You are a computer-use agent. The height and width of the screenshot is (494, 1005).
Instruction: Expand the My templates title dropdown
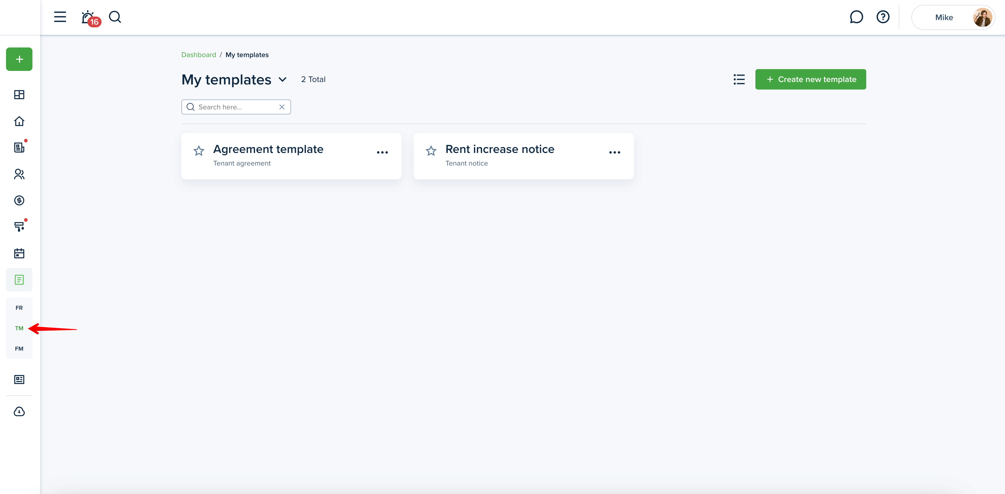[x=282, y=80]
